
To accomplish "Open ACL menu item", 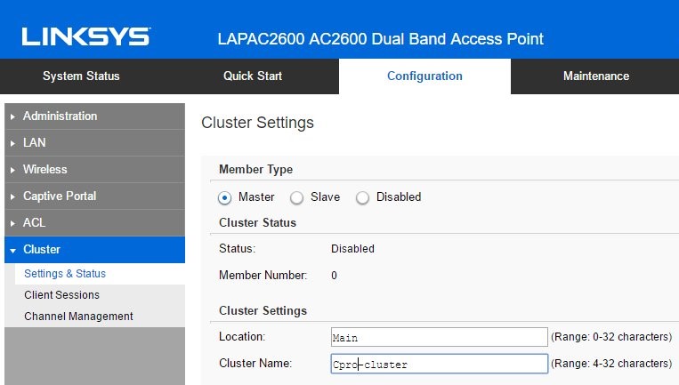I will point(95,223).
